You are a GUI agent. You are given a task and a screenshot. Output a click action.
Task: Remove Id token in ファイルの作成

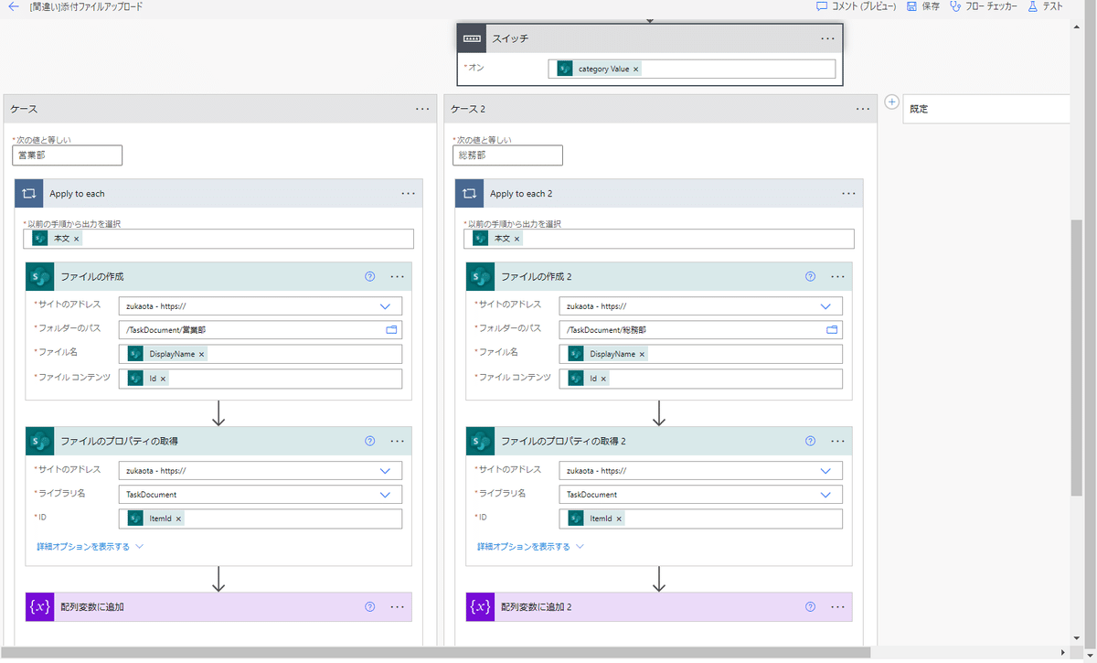click(164, 379)
